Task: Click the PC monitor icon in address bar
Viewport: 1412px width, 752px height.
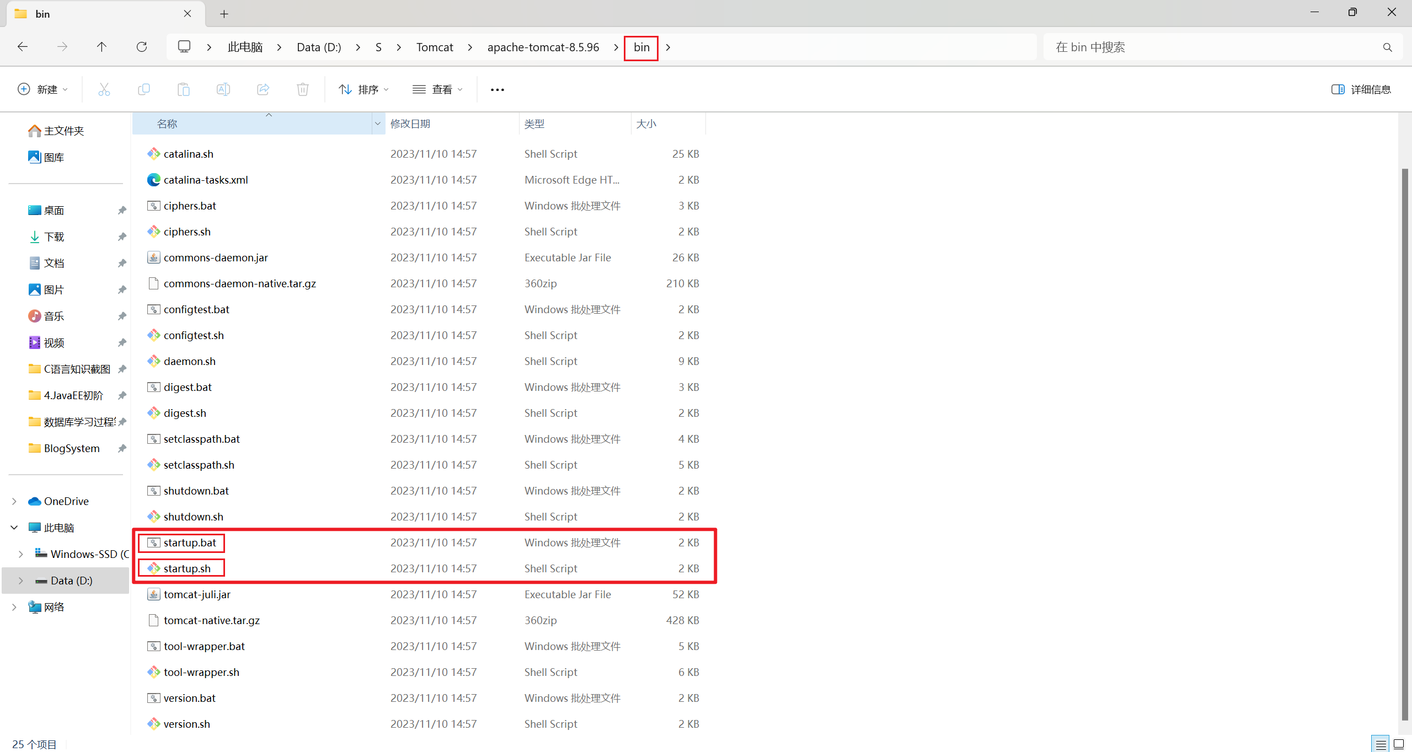Action: pyautogui.click(x=184, y=47)
